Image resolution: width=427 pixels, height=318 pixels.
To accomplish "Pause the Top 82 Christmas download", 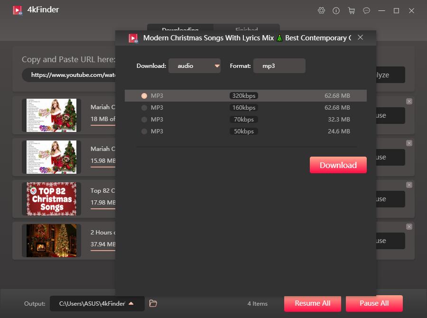I will tap(390, 199).
